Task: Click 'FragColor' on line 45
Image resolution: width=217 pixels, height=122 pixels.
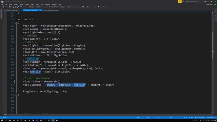Action: 29,91
